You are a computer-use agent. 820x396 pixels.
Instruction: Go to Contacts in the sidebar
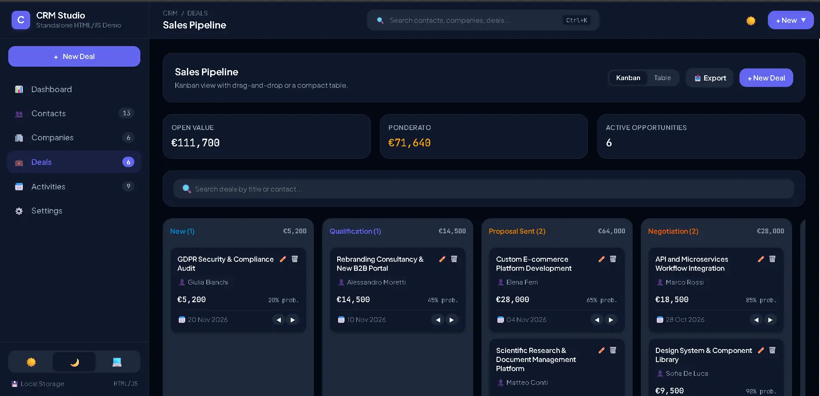pyautogui.click(x=74, y=114)
